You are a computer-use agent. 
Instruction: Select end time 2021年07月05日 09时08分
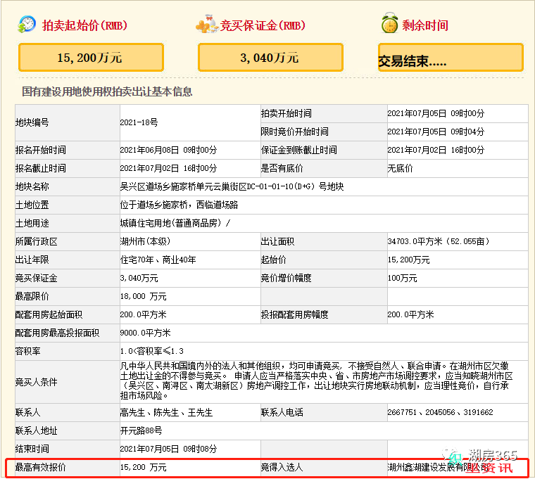[x=168, y=449]
